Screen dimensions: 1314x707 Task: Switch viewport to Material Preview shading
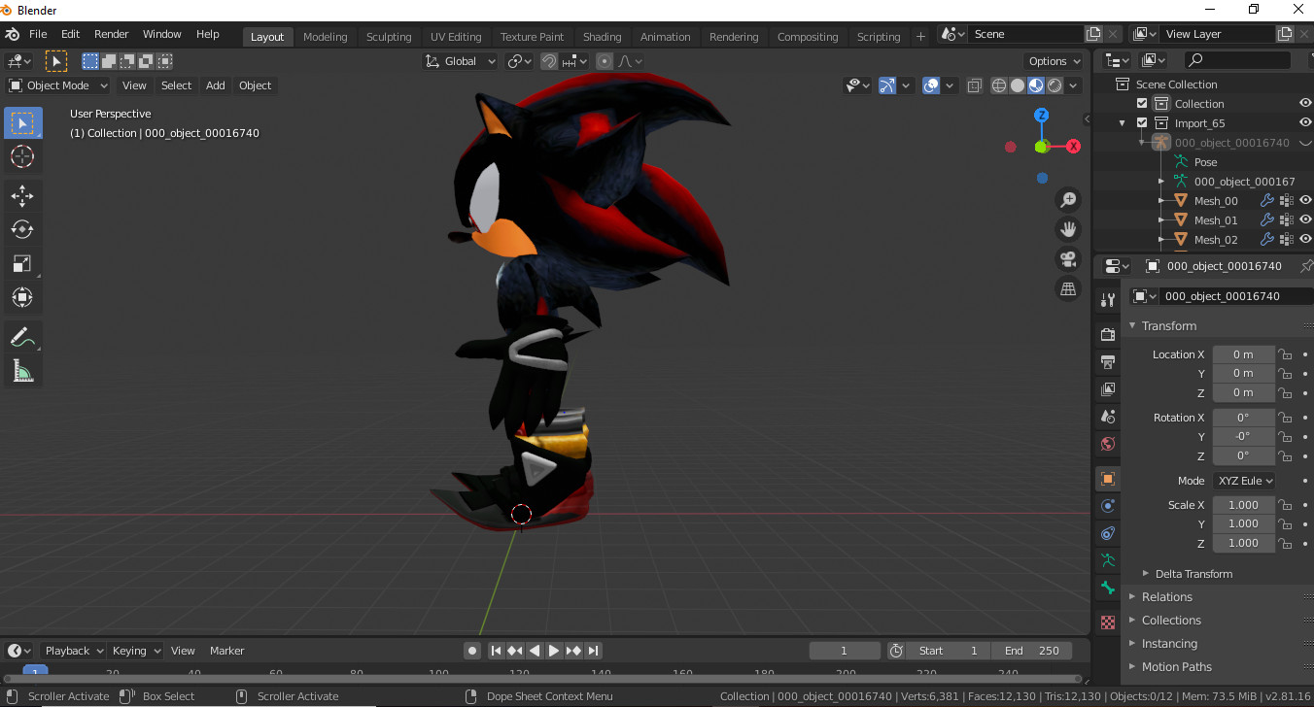(1034, 84)
